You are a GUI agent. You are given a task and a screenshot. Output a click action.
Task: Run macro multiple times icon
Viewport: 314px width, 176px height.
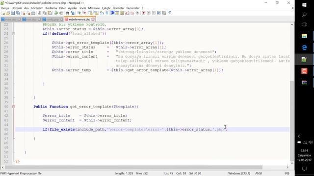click(x=159, y=13)
